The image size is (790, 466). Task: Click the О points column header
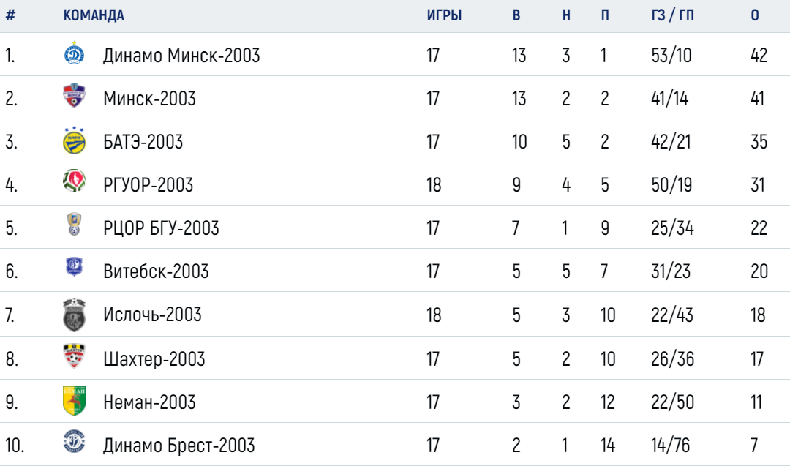point(755,15)
